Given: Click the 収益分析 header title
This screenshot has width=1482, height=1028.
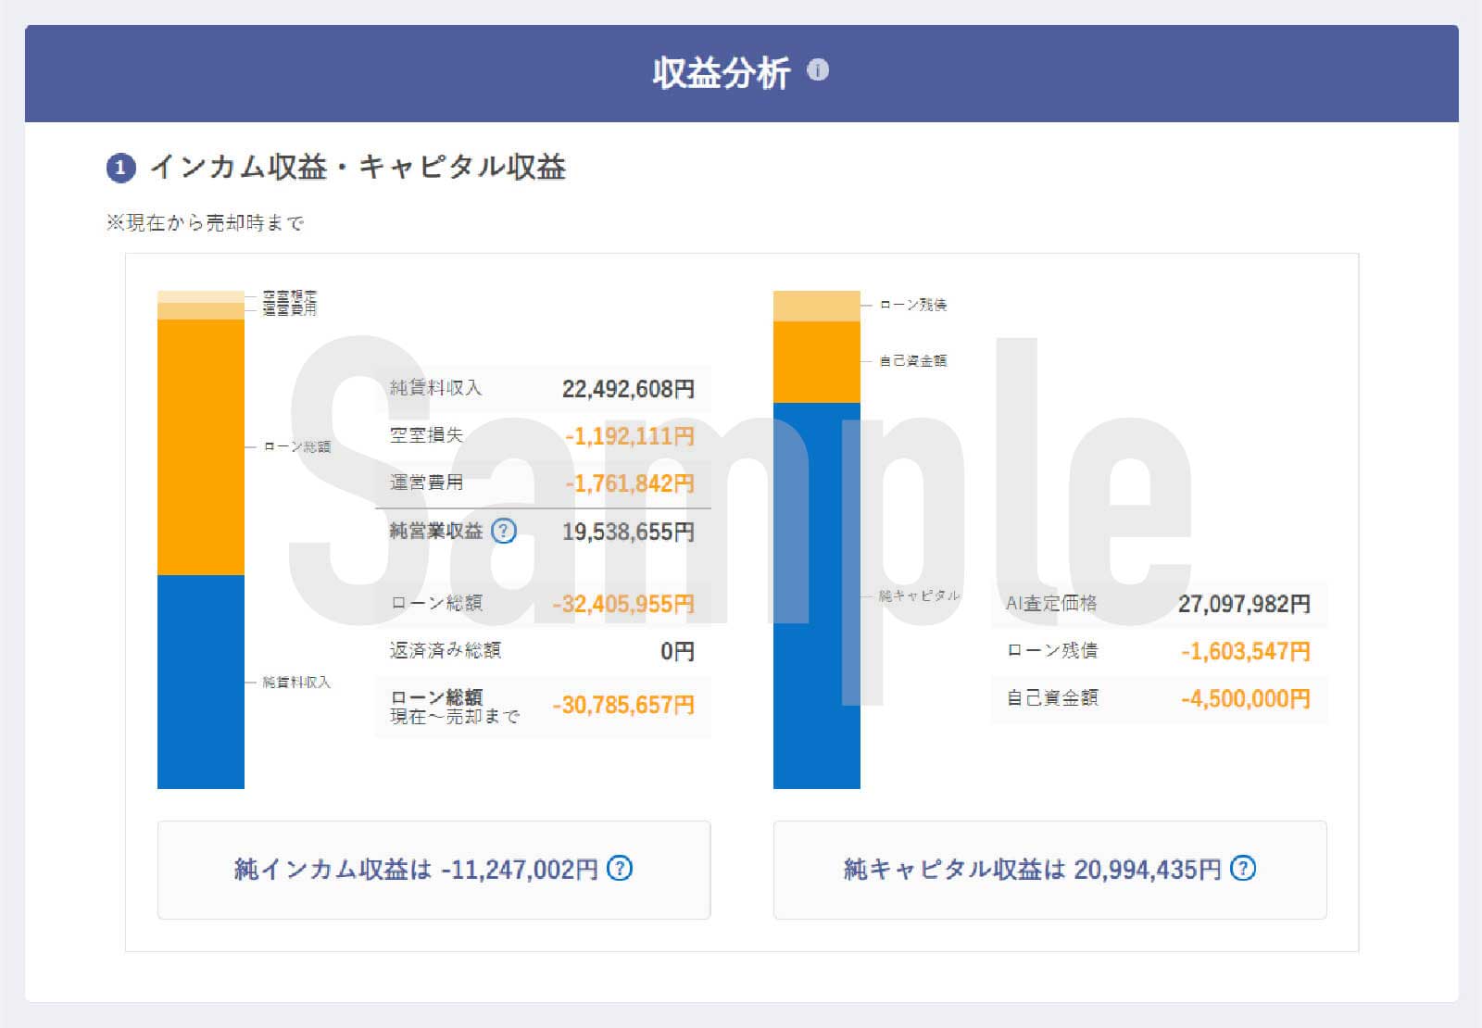Looking at the screenshot, I should pos(721,72).
